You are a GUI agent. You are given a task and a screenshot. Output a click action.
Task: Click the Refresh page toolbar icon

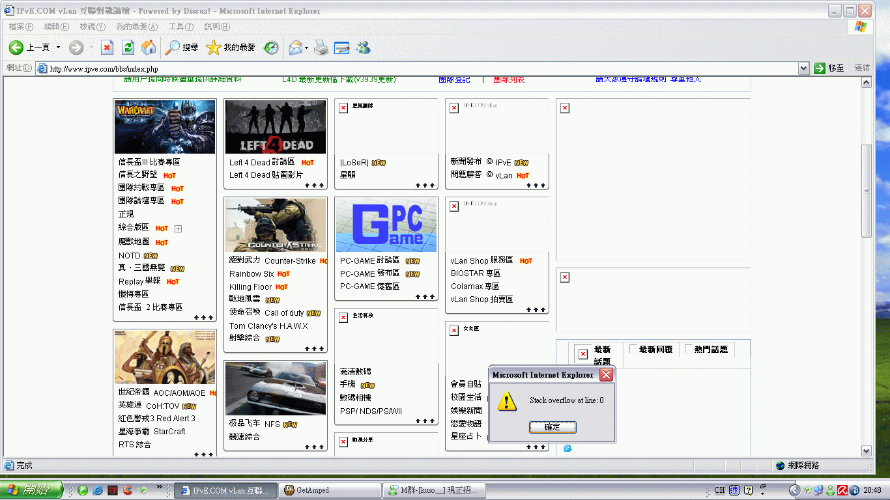[128, 48]
